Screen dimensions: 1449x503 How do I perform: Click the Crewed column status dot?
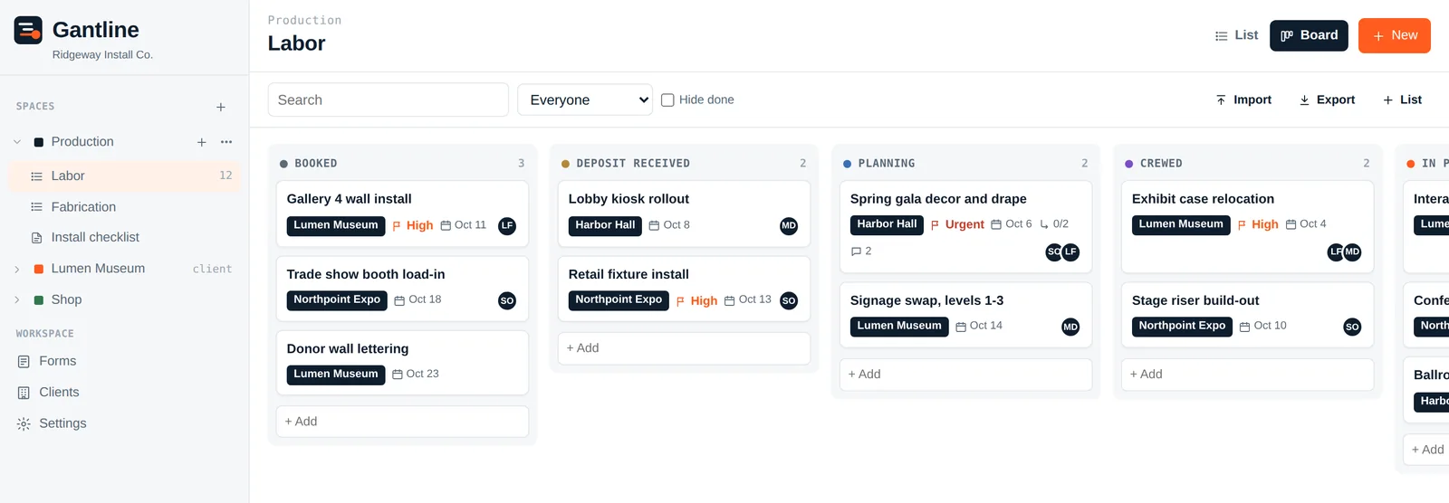(1128, 164)
